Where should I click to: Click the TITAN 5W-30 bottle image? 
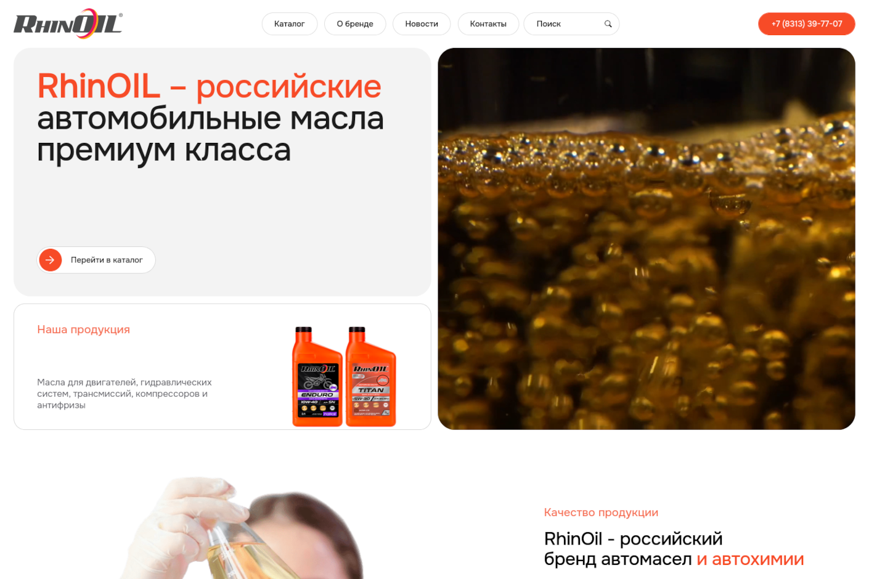370,376
